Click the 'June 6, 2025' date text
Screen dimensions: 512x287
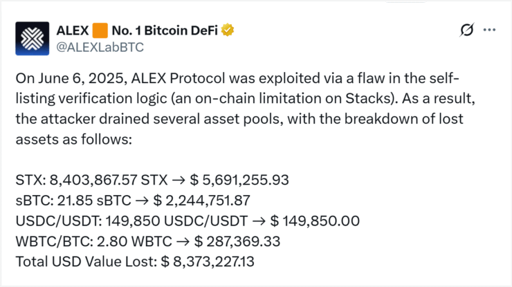(x=82, y=79)
